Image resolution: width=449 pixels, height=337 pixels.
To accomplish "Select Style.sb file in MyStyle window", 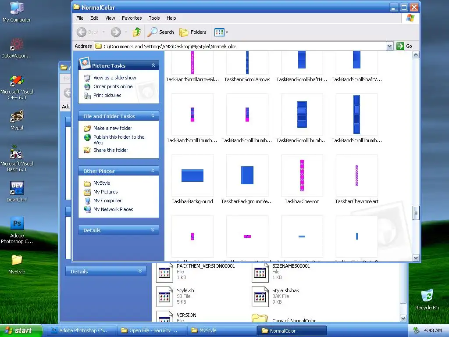I will click(x=164, y=296).
